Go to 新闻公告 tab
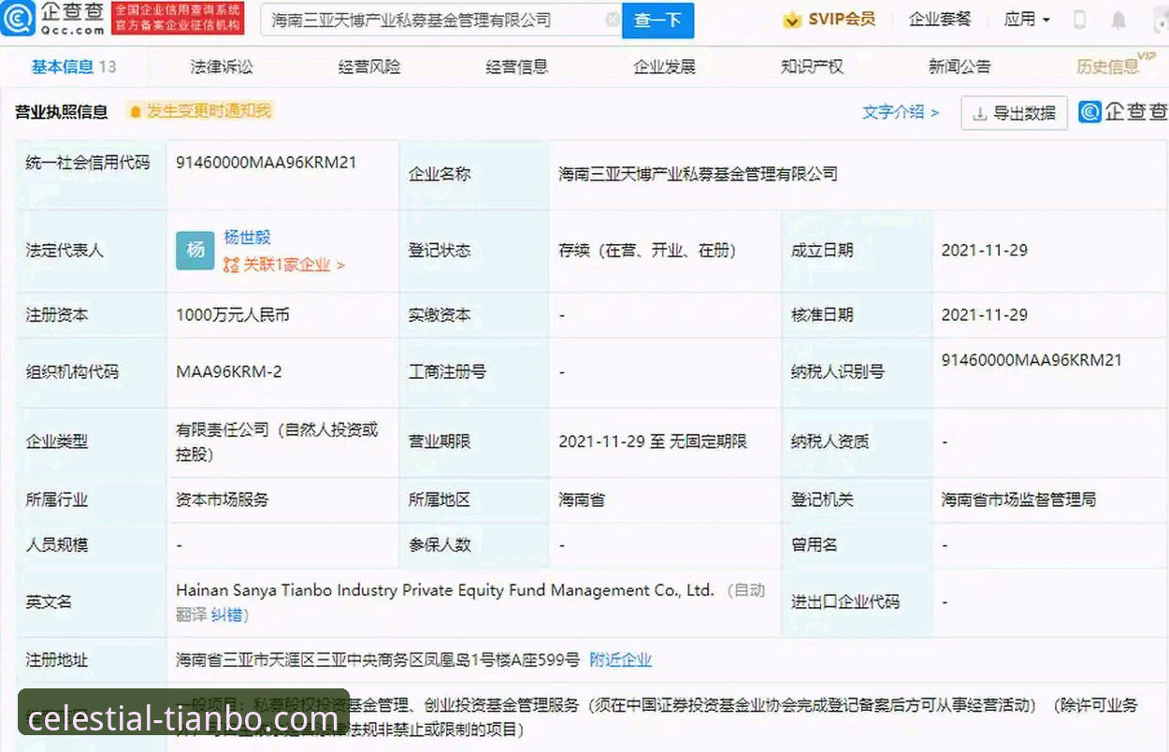 click(960, 66)
